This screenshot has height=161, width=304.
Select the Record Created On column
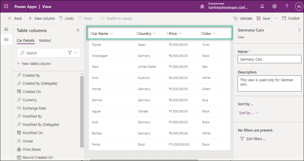click(35, 157)
